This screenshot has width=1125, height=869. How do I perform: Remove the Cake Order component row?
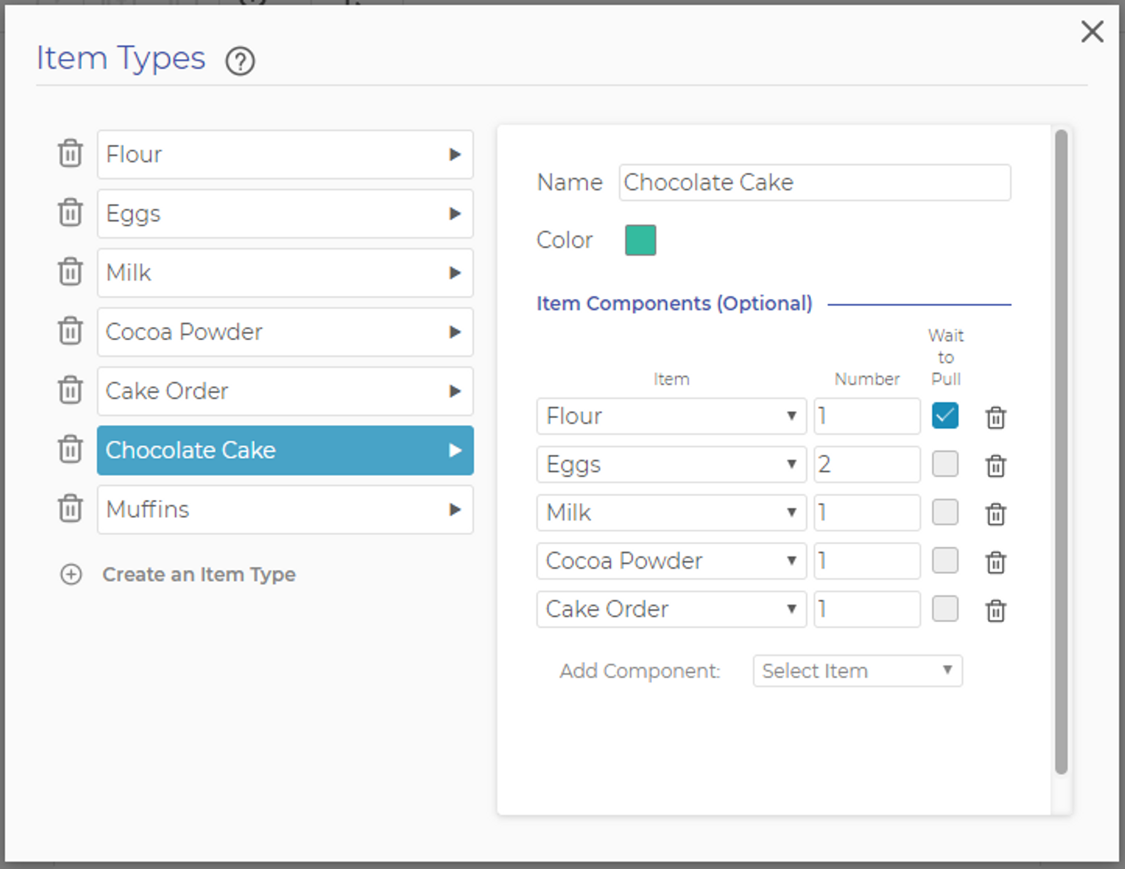996,610
